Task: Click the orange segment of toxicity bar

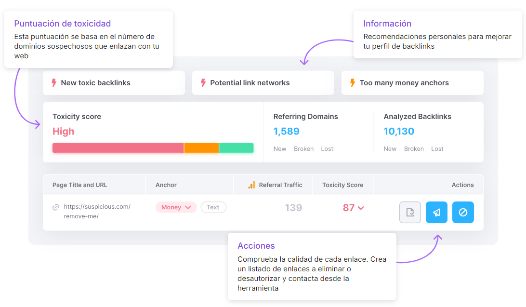Action: point(202,148)
